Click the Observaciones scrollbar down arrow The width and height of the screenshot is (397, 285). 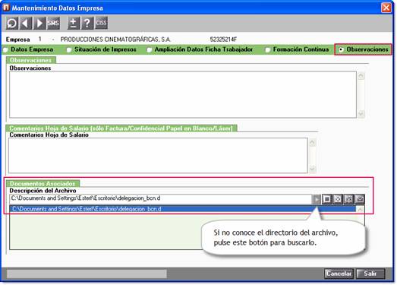click(x=361, y=113)
